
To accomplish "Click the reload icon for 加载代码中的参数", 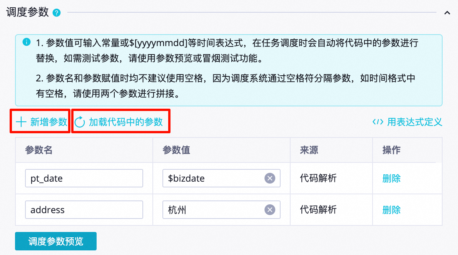I will 79,122.
